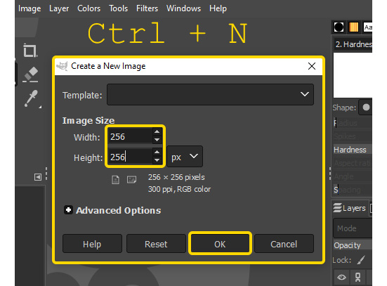
Task: Open the Colors menu
Action: (89, 8)
